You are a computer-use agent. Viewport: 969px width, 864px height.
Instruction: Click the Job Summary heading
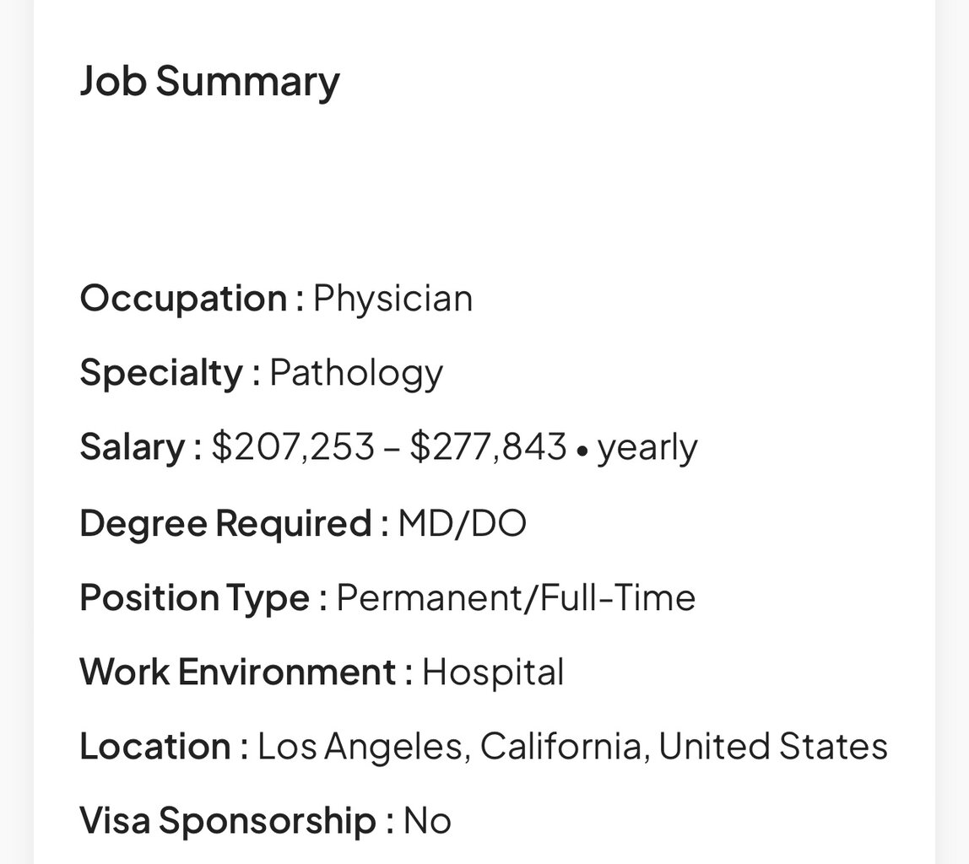[x=209, y=82]
